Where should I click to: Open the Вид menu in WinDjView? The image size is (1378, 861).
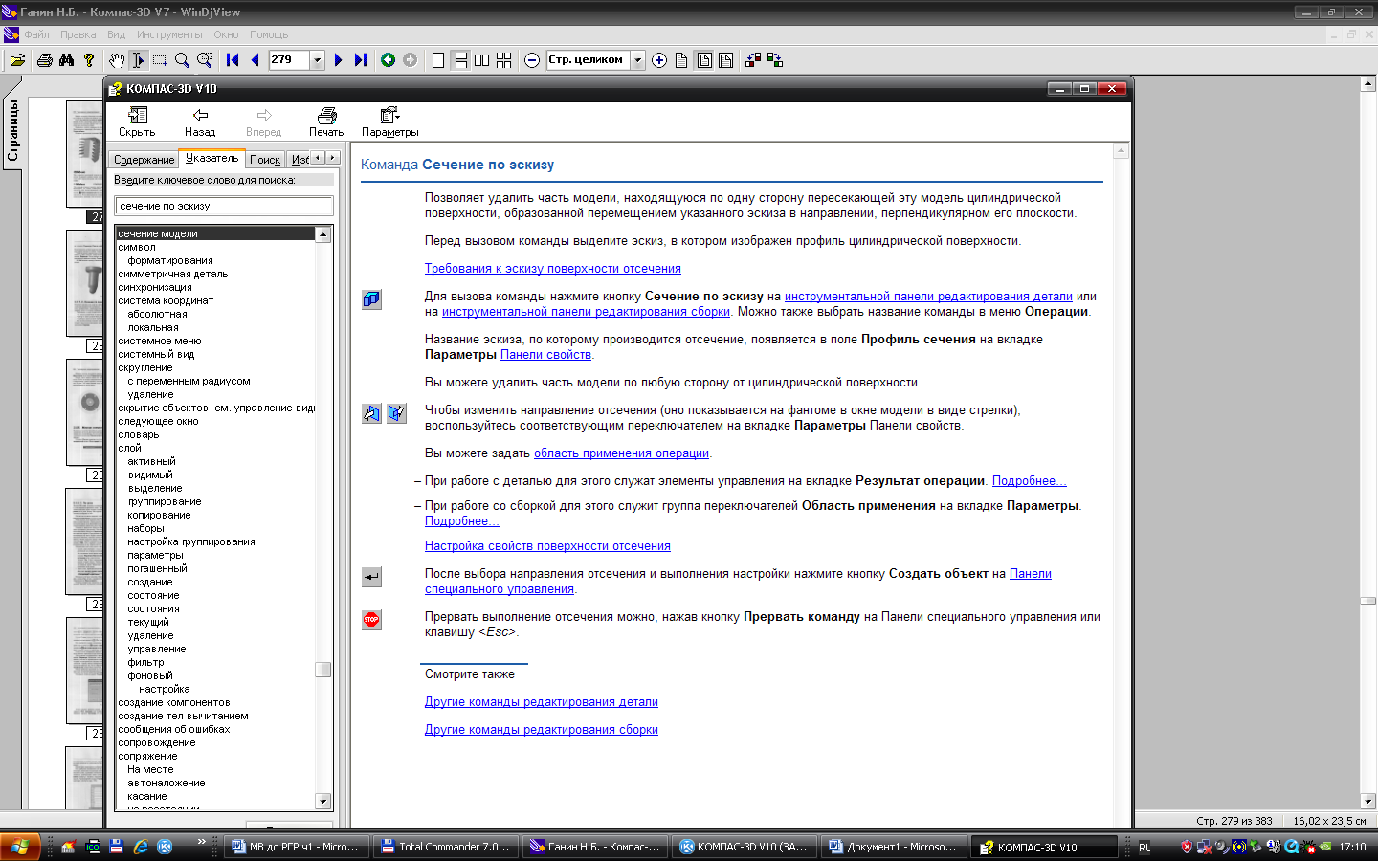(116, 34)
